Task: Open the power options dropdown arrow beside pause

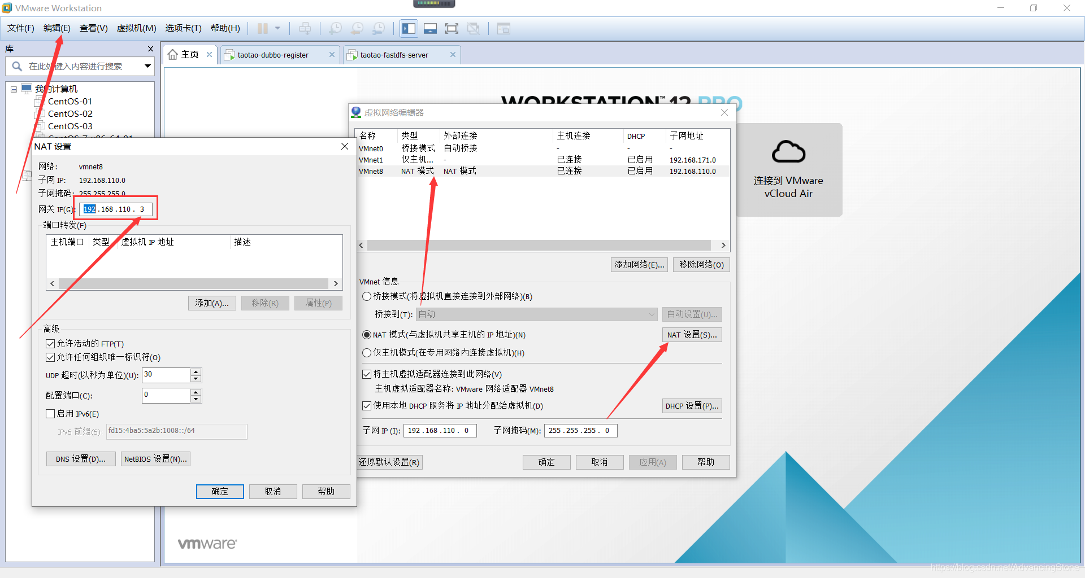Action: [x=277, y=28]
